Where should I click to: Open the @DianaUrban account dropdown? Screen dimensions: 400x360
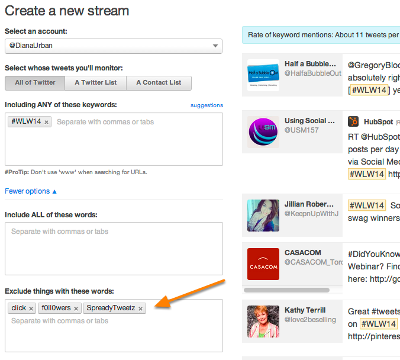[x=113, y=46]
